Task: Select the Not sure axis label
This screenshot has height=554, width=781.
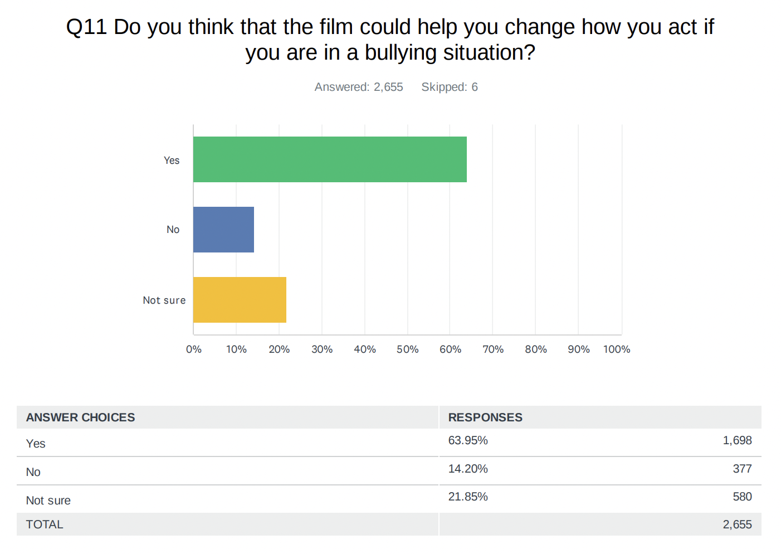Action: click(x=164, y=300)
